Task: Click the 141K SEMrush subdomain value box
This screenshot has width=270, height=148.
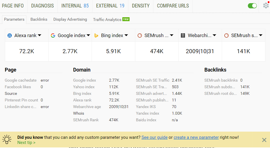Action: [243, 51]
